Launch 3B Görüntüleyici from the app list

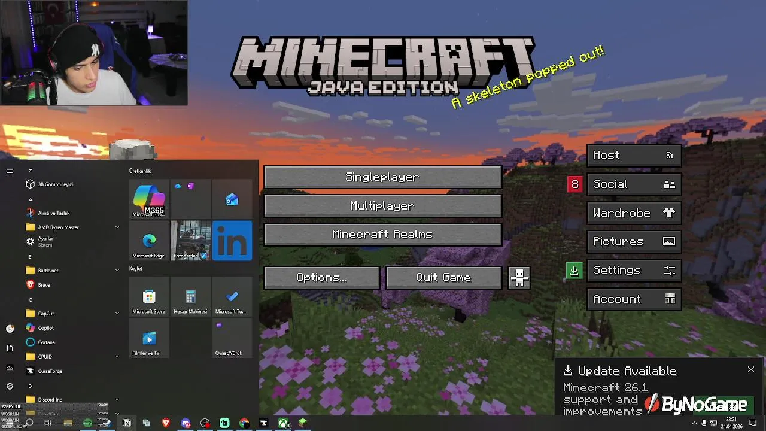click(x=72, y=184)
